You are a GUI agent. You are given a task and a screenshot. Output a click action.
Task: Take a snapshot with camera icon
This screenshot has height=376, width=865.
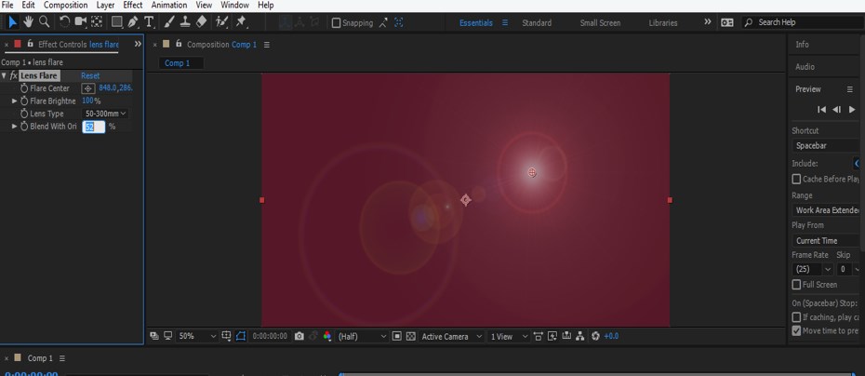click(299, 336)
